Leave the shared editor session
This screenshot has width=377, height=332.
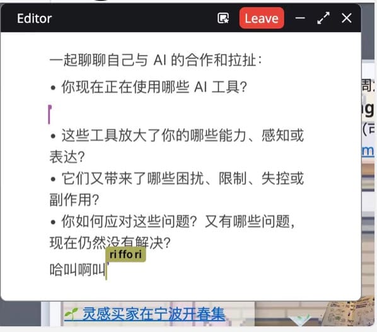(x=262, y=18)
